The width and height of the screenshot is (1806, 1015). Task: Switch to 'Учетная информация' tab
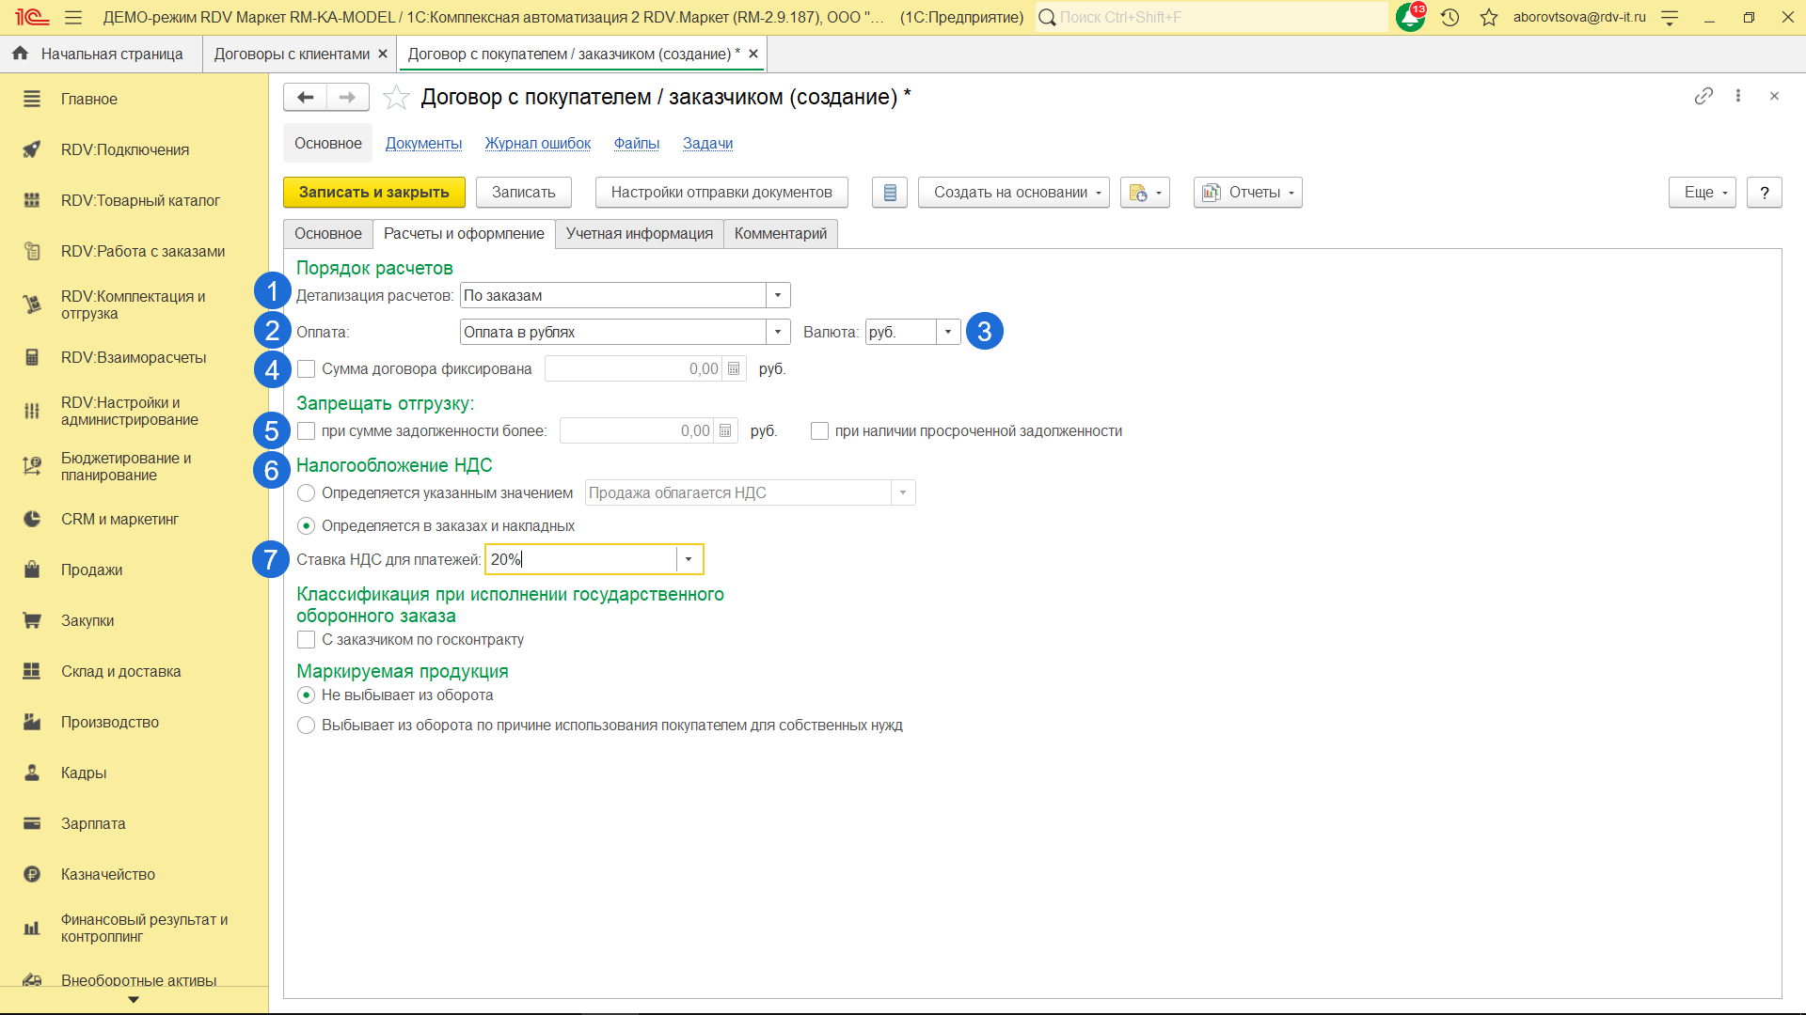coord(639,234)
